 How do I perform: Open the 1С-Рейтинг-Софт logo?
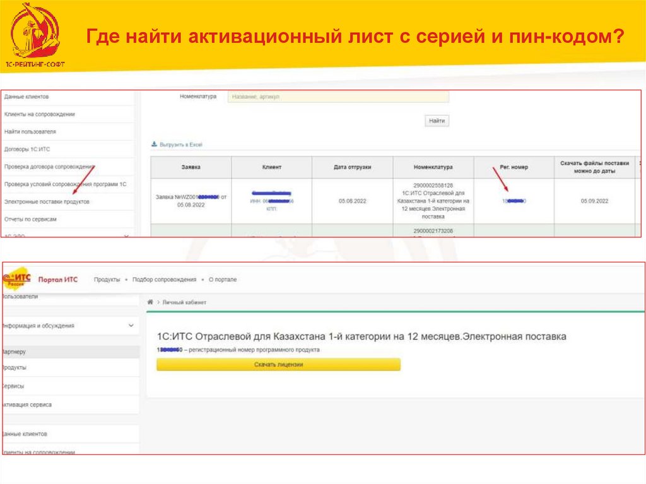click(35, 35)
